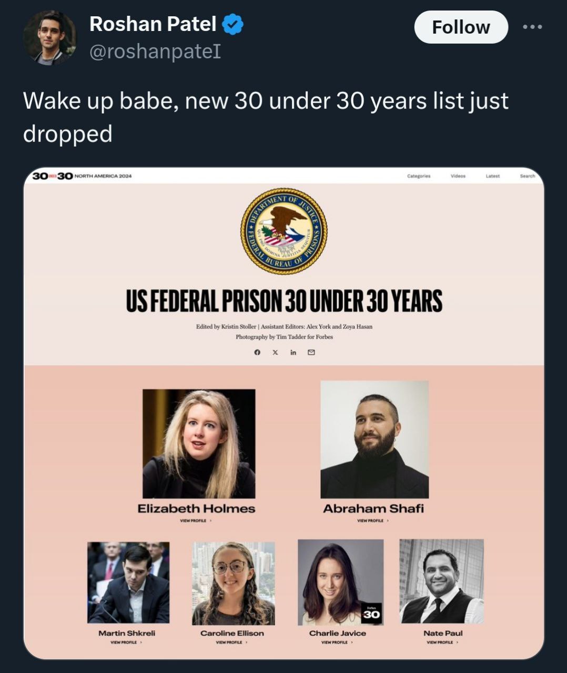The image size is (567, 673).
Task: Select the Latest menu item
Action: 492,176
